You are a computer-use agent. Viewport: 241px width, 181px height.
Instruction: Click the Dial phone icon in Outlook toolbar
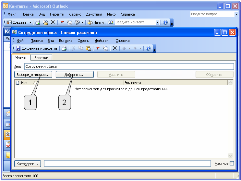(77, 22)
